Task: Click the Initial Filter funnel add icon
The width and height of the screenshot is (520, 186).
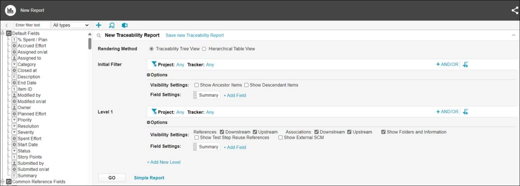Action: [x=154, y=64]
